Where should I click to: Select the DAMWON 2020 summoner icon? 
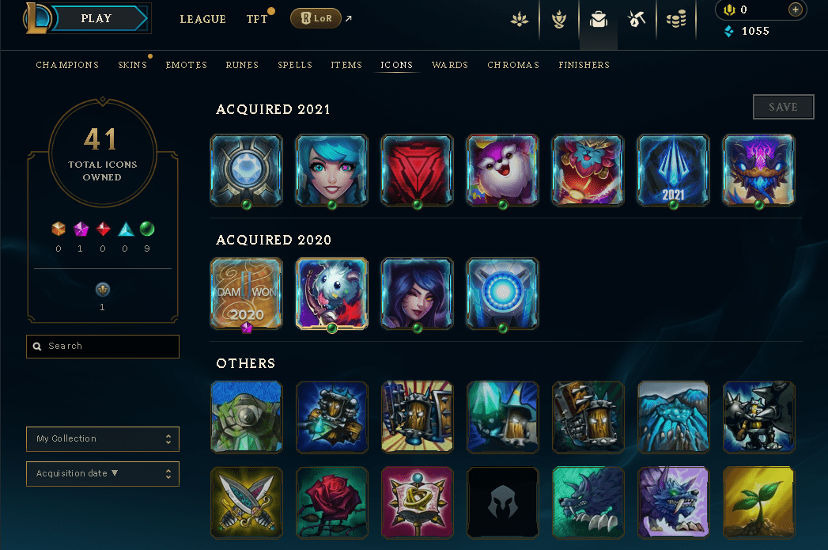247,294
